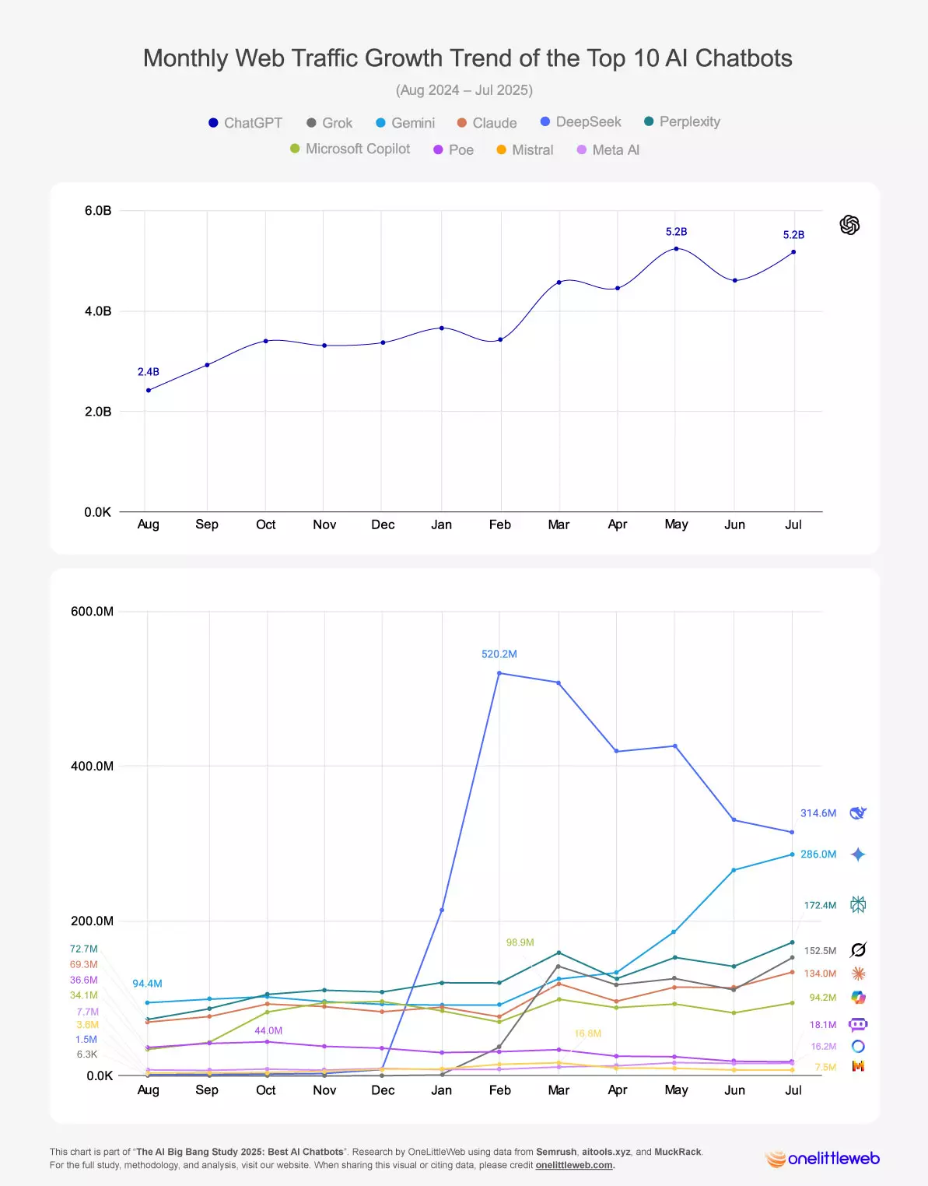928x1186 pixels.
Task: Click the '134.0M' Claude July value
Action: (x=820, y=974)
